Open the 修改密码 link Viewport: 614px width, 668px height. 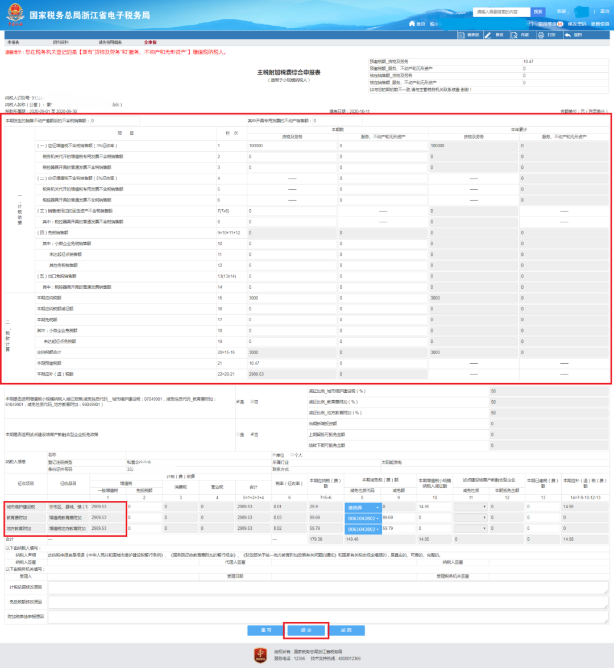tap(577, 24)
